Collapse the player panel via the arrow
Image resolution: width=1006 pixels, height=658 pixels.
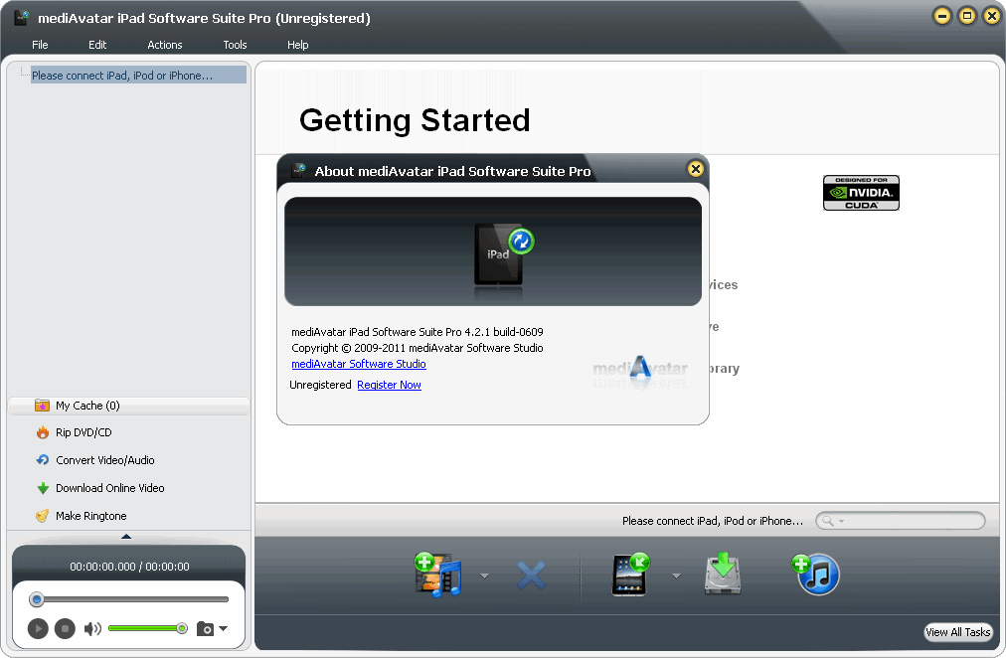pos(128,534)
